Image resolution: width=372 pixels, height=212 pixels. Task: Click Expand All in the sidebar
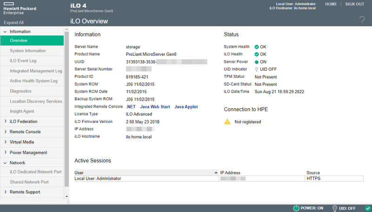click(13, 22)
